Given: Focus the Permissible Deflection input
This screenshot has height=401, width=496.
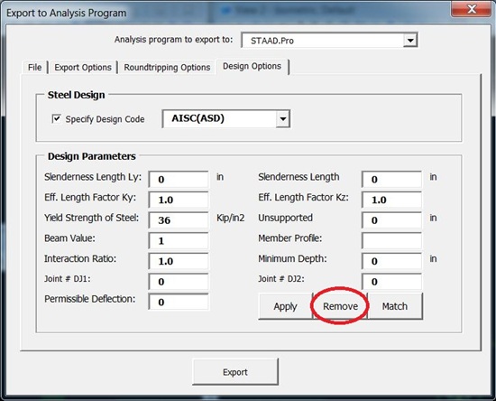Looking at the screenshot, I should 179,302.
